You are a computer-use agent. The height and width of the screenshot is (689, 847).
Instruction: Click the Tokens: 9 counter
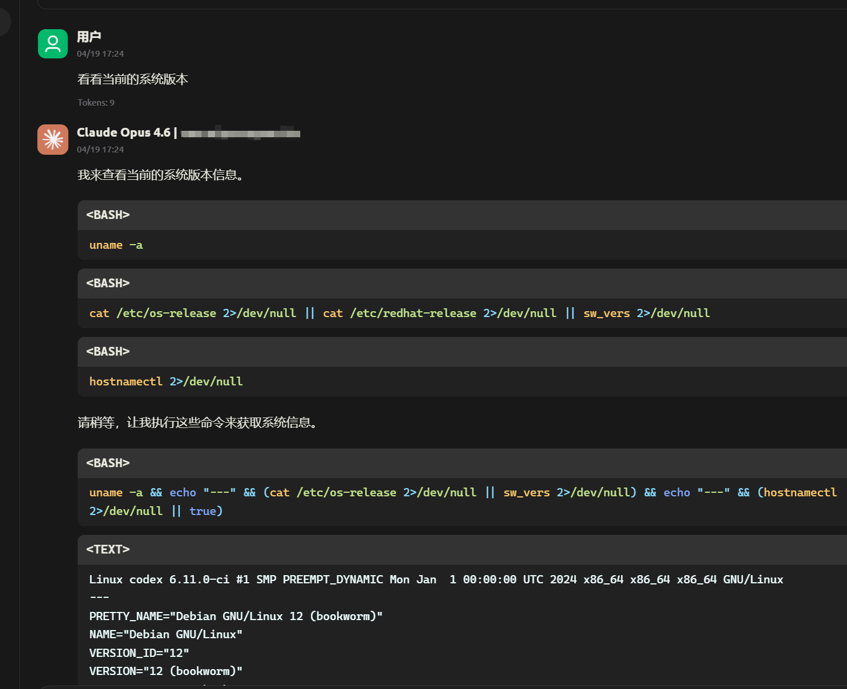click(96, 103)
